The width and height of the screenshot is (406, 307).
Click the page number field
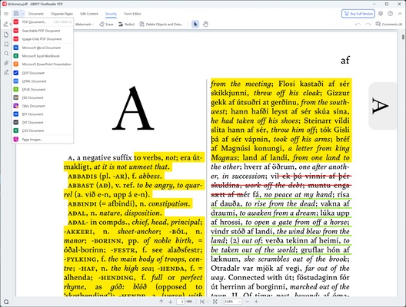pyautogui.click(x=181, y=302)
